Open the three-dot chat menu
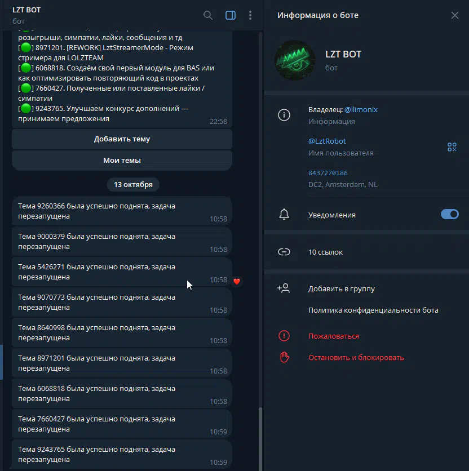This screenshot has height=471, width=469. (250, 15)
